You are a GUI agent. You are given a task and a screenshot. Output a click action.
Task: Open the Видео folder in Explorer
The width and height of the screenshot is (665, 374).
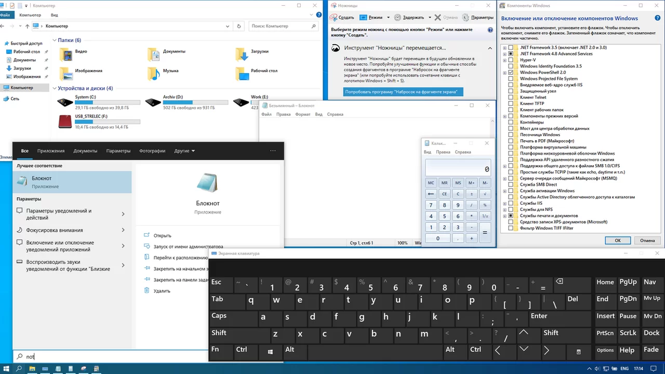pyautogui.click(x=73, y=54)
